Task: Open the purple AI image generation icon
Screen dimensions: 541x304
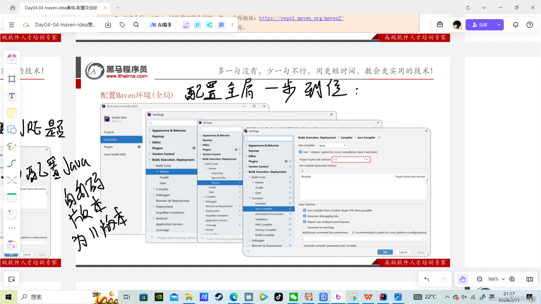Action: (186, 25)
